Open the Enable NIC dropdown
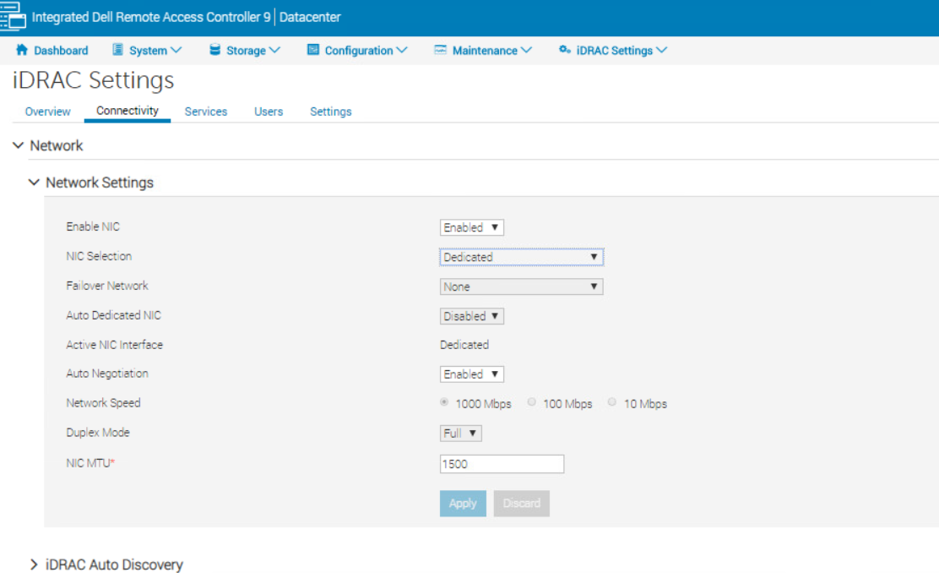The width and height of the screenshot is (939, 573). click(x=472, y=227)
